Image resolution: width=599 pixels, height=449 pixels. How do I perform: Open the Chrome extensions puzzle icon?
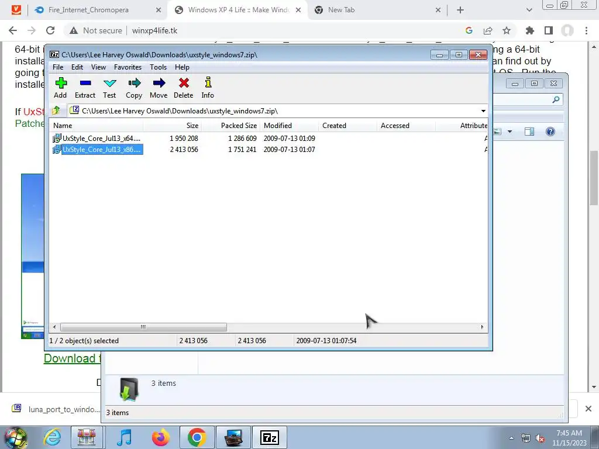[x=529, y=30]
